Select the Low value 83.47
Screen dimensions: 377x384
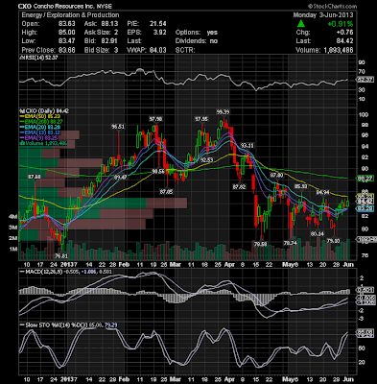66,41
